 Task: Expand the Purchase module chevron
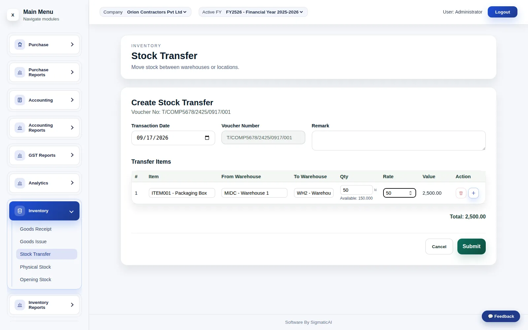(72, 45)
